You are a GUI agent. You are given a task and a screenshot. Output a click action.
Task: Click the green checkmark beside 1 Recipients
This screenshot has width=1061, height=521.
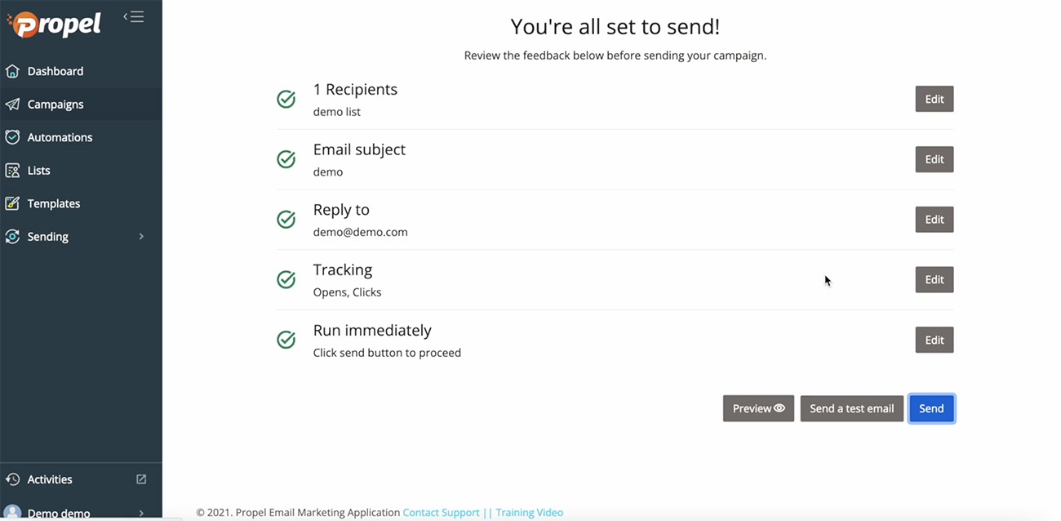point(286,99)
